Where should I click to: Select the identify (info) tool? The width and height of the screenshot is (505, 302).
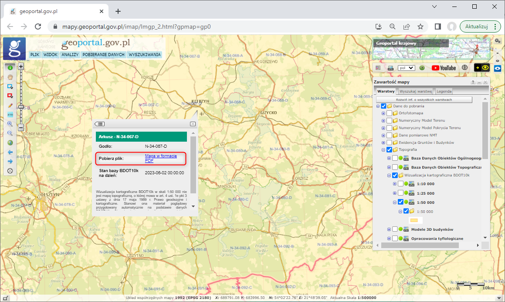click(x=10, y=67)
